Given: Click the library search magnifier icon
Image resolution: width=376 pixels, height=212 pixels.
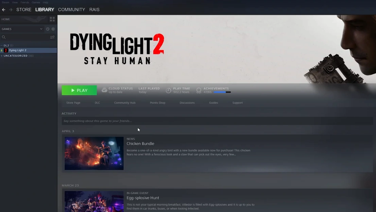Looking at the screenshot, I should coord(4,37).
